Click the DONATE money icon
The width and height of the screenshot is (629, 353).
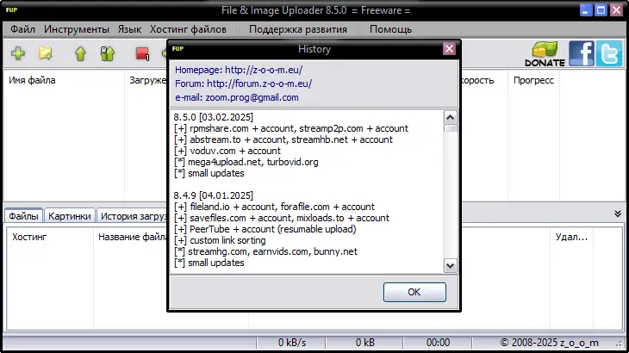(545, 53)
